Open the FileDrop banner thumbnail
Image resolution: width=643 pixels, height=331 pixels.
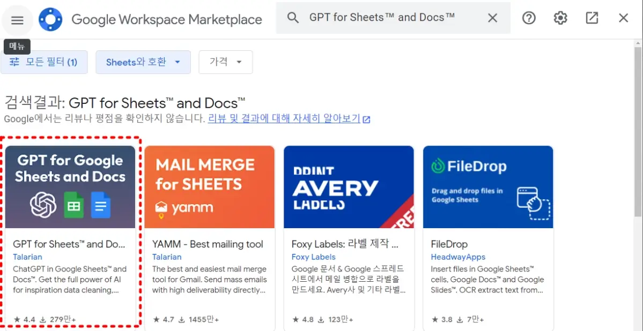[x=488, y=187]
